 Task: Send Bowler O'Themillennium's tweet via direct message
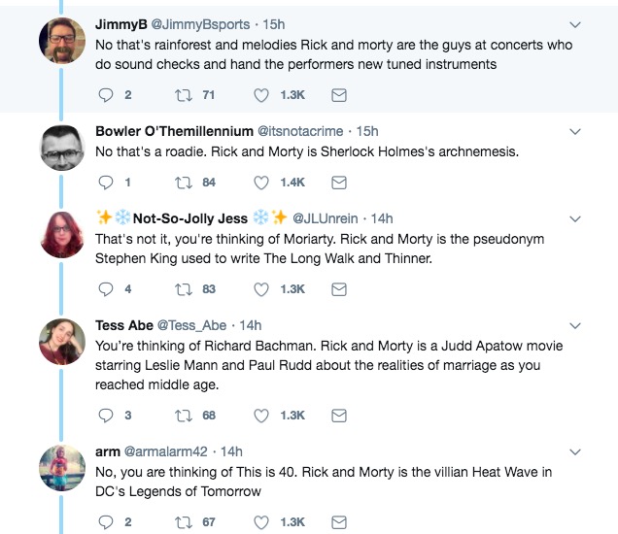click(x=339, y=182)
